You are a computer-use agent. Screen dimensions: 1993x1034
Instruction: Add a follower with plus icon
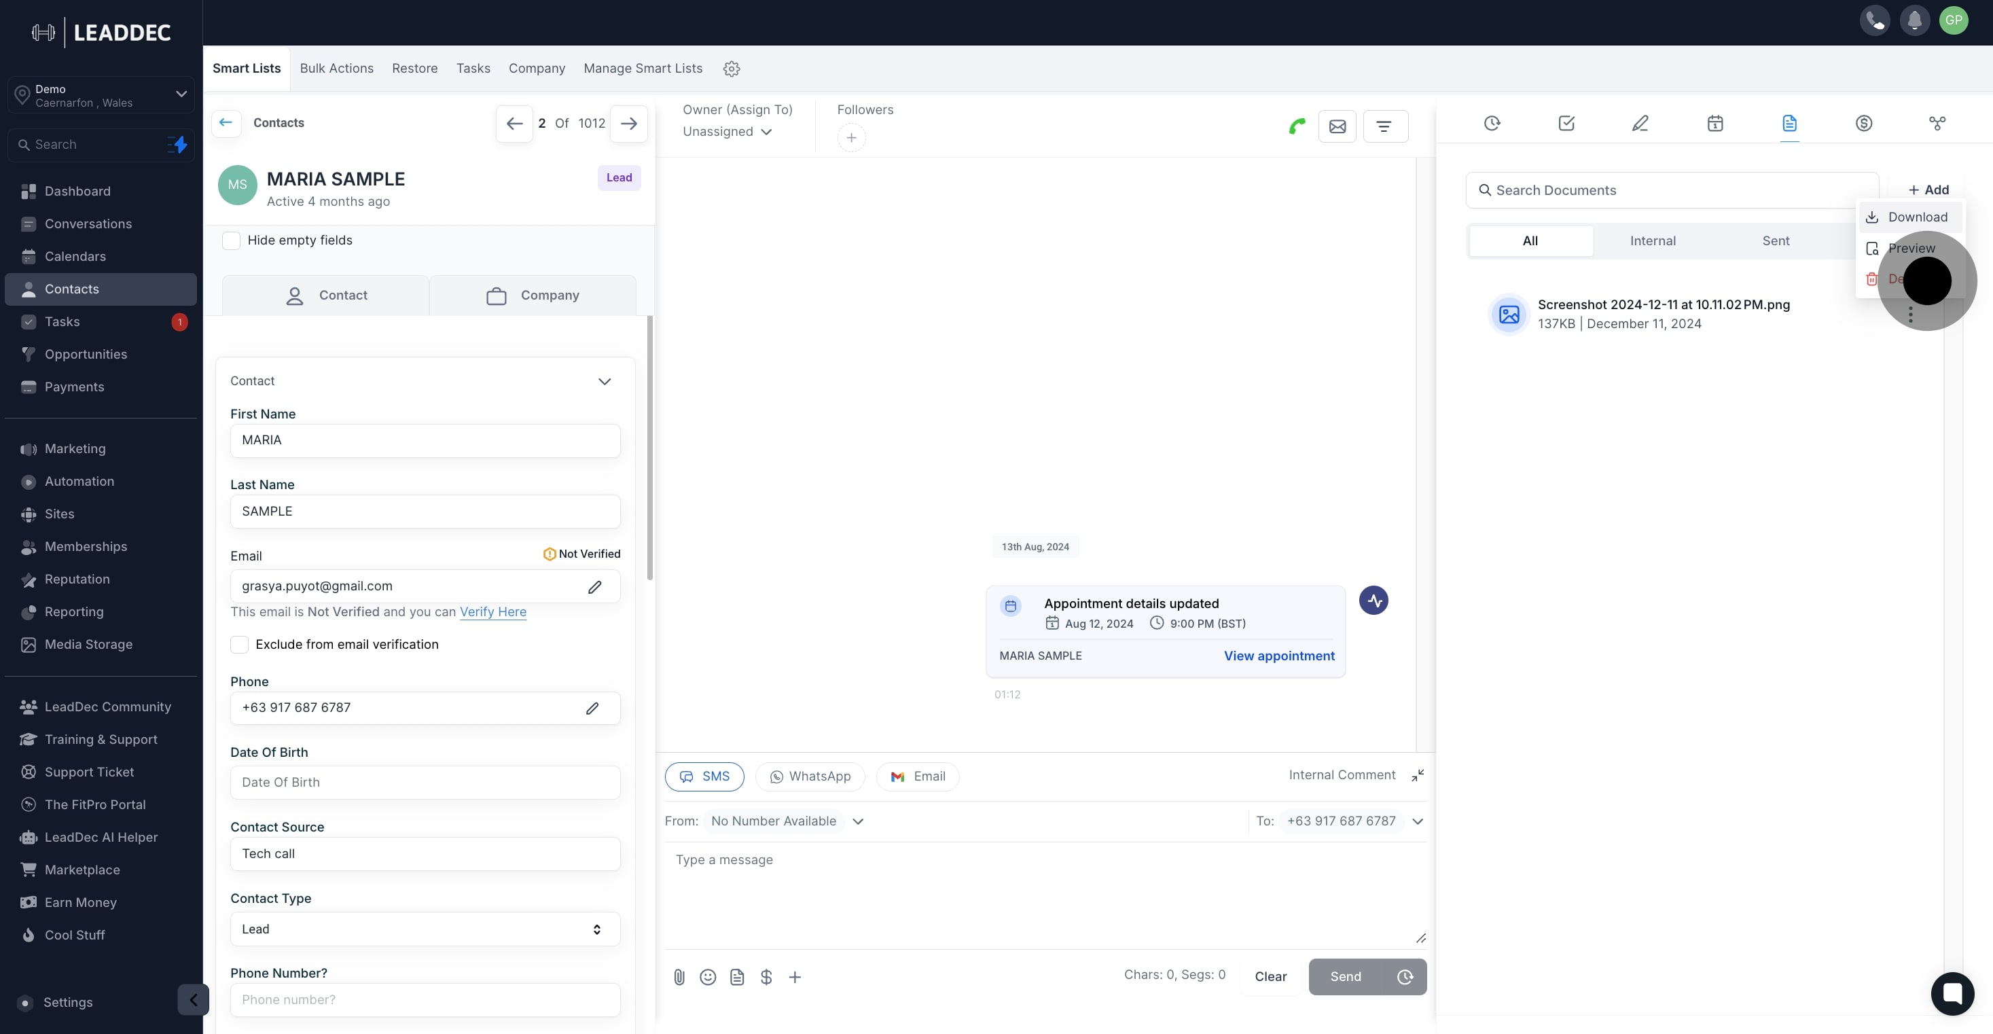pos(851,138)
